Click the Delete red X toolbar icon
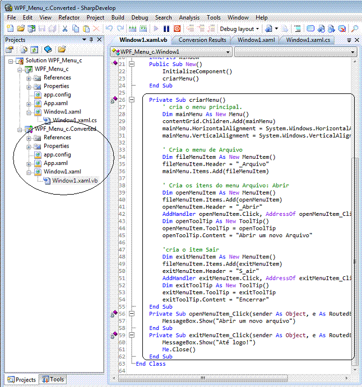 click(96, 29)
